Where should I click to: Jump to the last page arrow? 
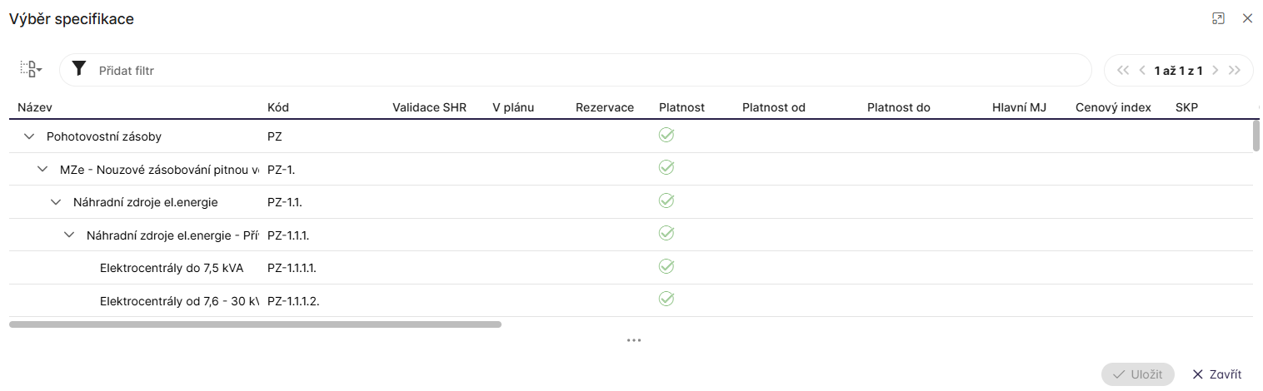point(1235,71)
